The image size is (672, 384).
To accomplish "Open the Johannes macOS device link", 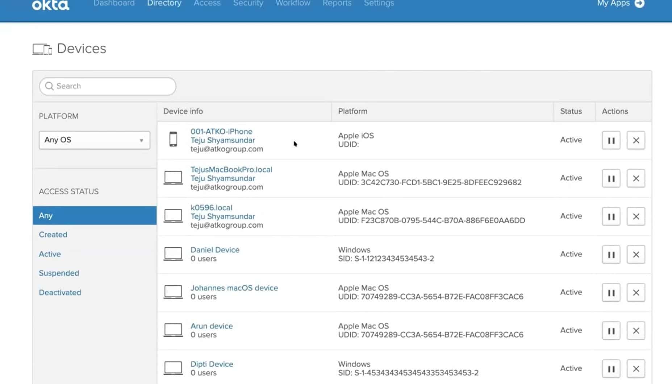I will click(234, 288).
